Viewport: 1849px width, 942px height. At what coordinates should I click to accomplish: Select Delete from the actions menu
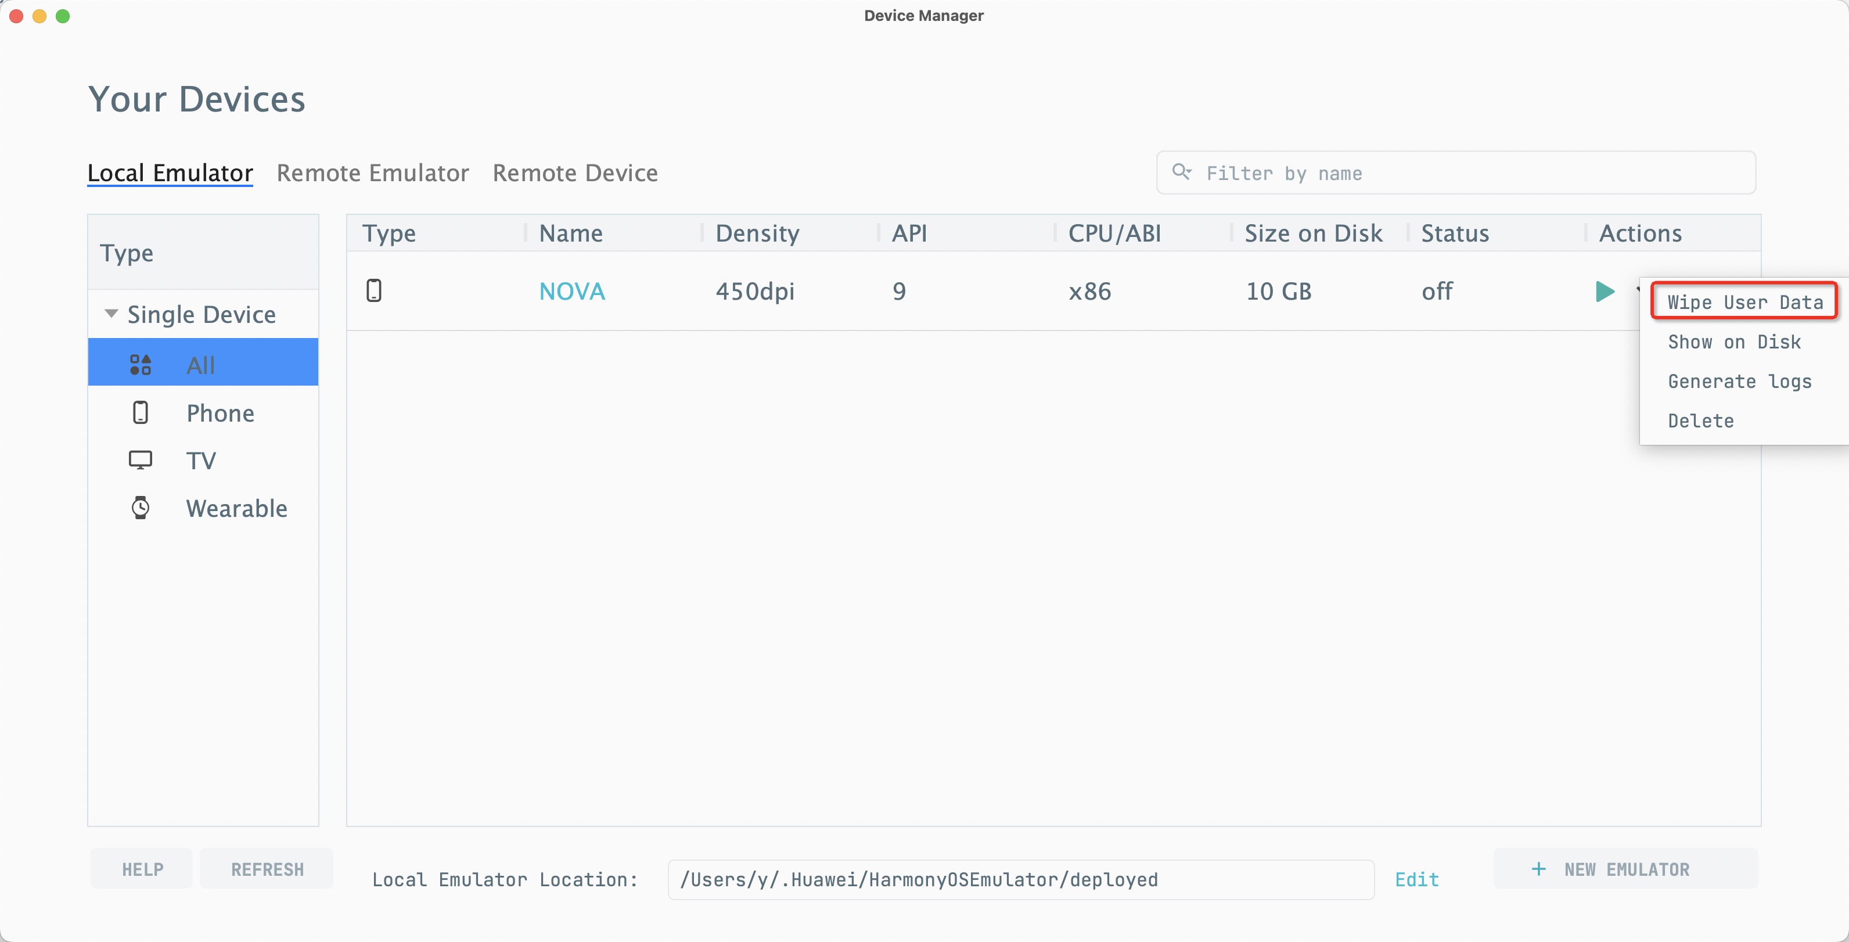1701,420
